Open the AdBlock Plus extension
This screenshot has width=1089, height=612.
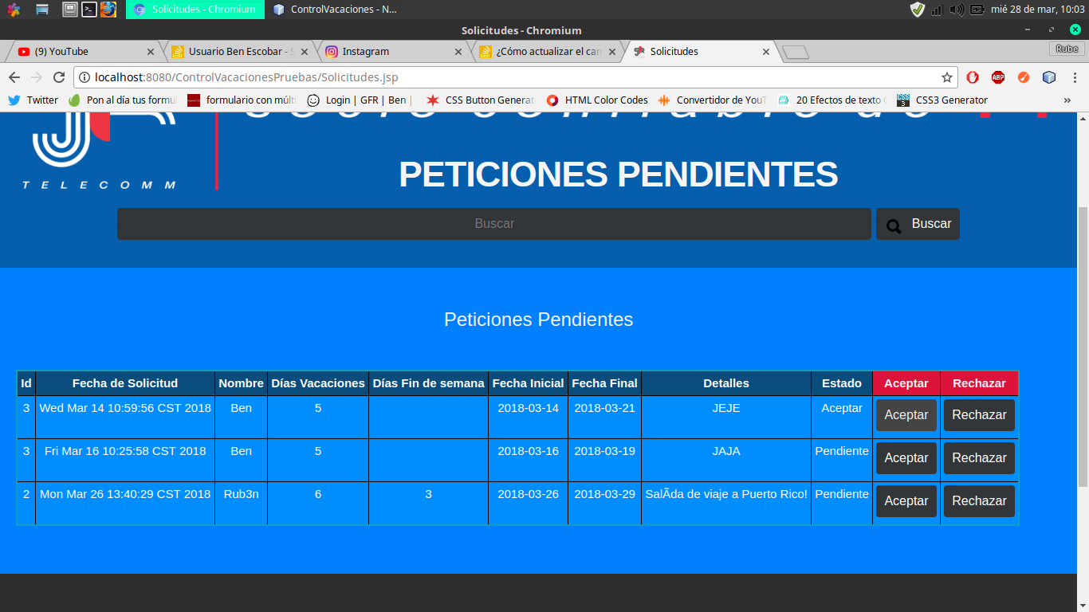[x=998, y=77]
